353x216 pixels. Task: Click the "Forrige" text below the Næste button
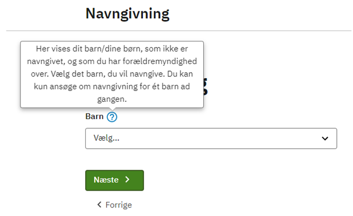click(x=119, y=205)
